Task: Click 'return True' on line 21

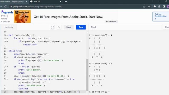Action: point(30,45)
